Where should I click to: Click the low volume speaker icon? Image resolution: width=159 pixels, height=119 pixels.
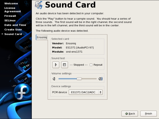coord(54,79)
